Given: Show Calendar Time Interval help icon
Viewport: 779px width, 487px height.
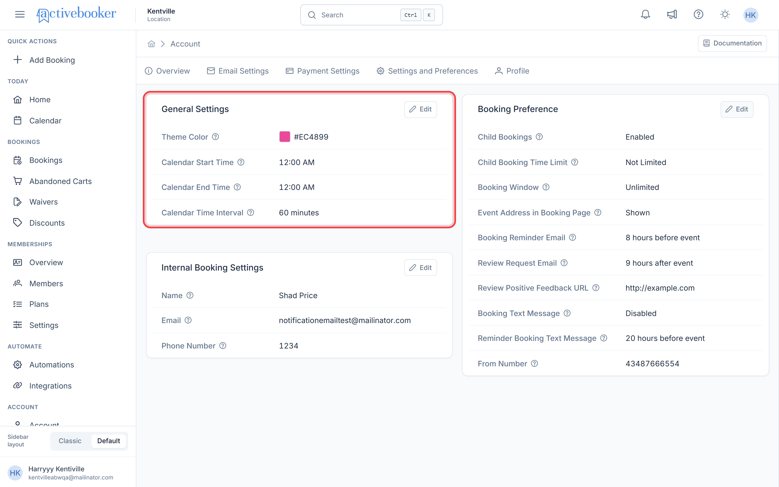Looking at the screenshot, I should point(250,213).
